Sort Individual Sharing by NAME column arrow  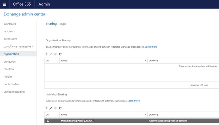pos(146,115)
